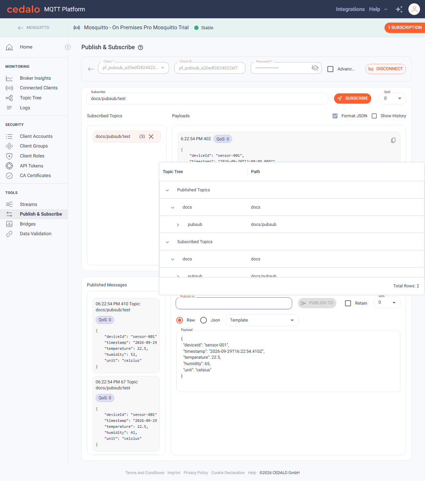Image resolution: width=425 pixels, height=481 pixels.
Task: Click back arrow beside Client field
Action: tap(91, 69)
